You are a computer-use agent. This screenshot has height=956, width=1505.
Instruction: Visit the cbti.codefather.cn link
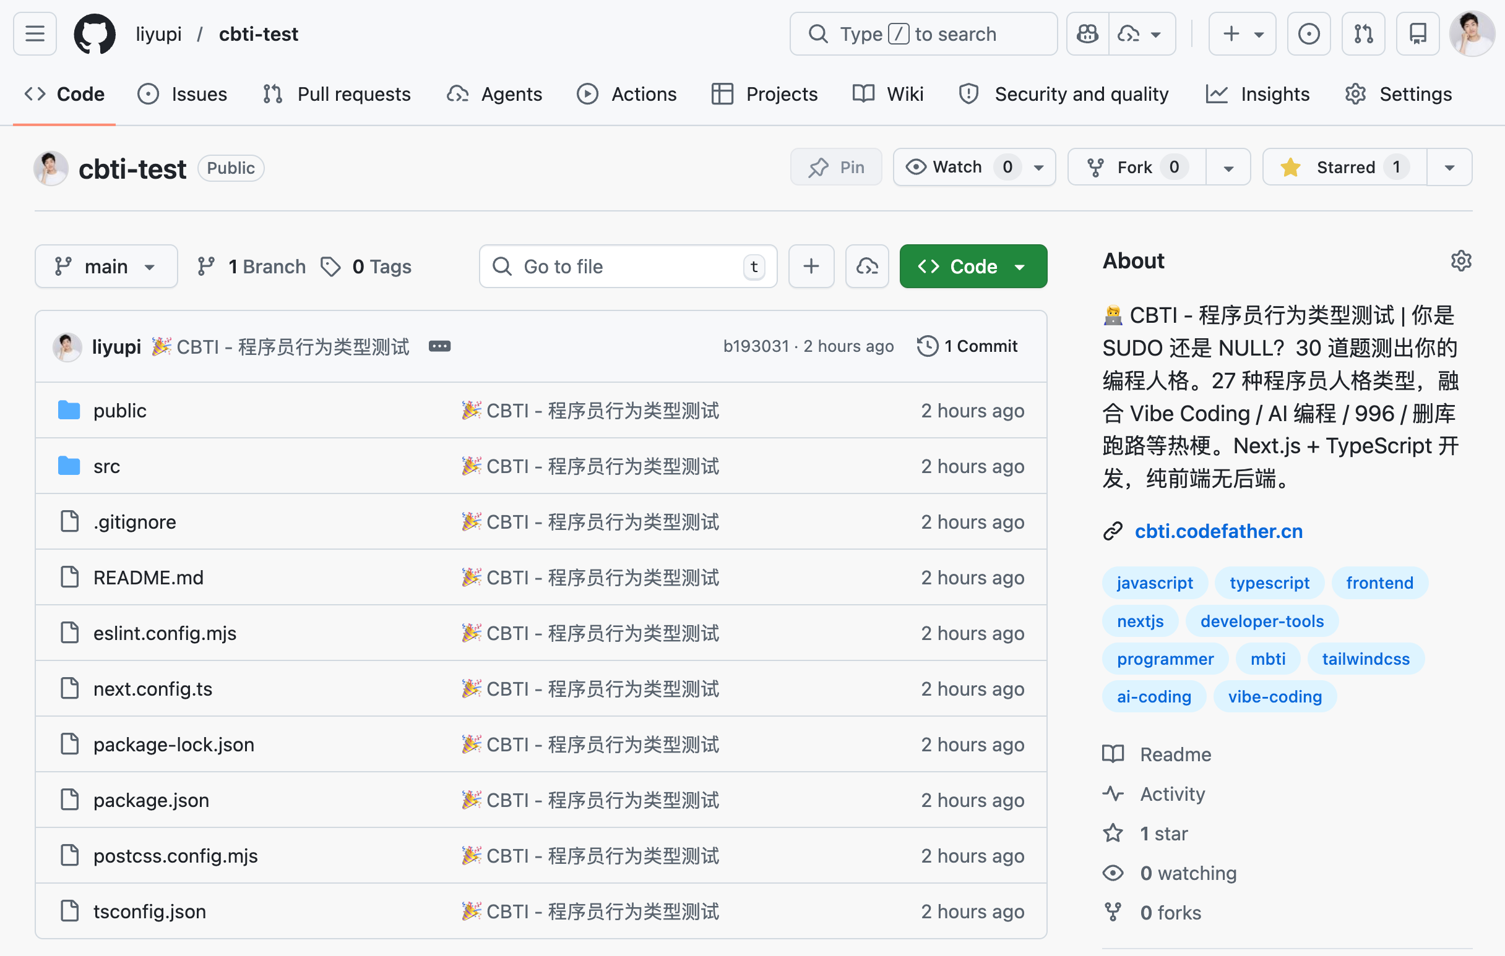coord(1218,531)
